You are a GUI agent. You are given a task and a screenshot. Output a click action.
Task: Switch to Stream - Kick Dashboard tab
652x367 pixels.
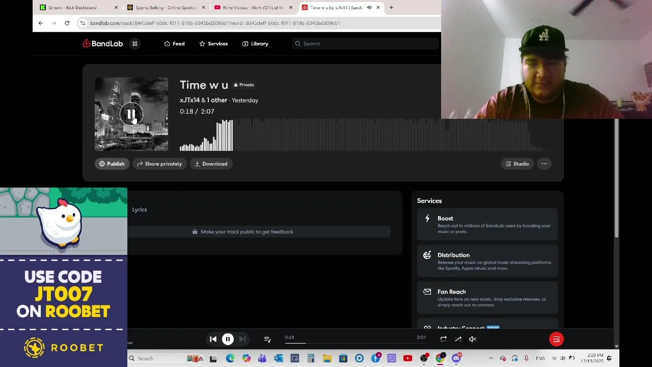tap(79, 8)
